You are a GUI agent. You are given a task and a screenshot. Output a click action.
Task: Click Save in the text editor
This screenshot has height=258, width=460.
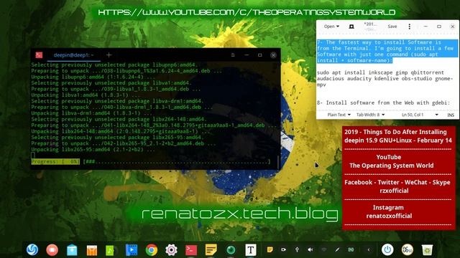tap(392, 27)
